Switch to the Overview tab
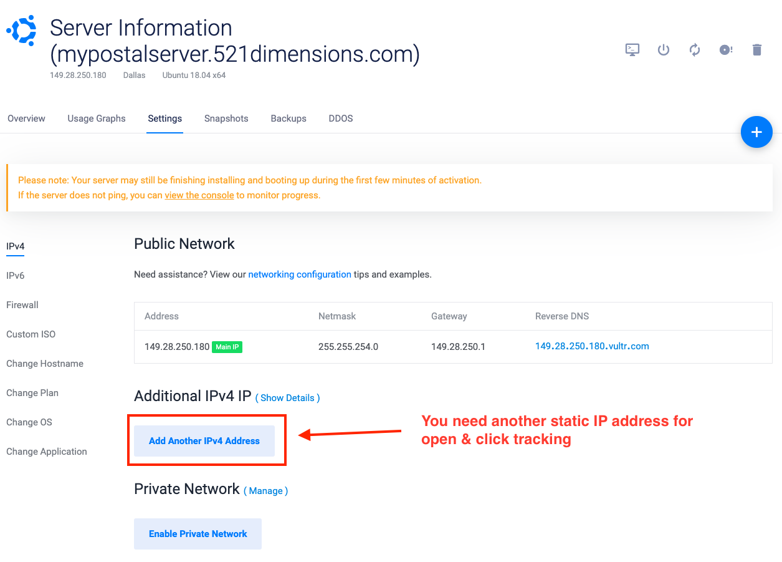Viewport: 782px width, 562px height. tap(26, 119)
